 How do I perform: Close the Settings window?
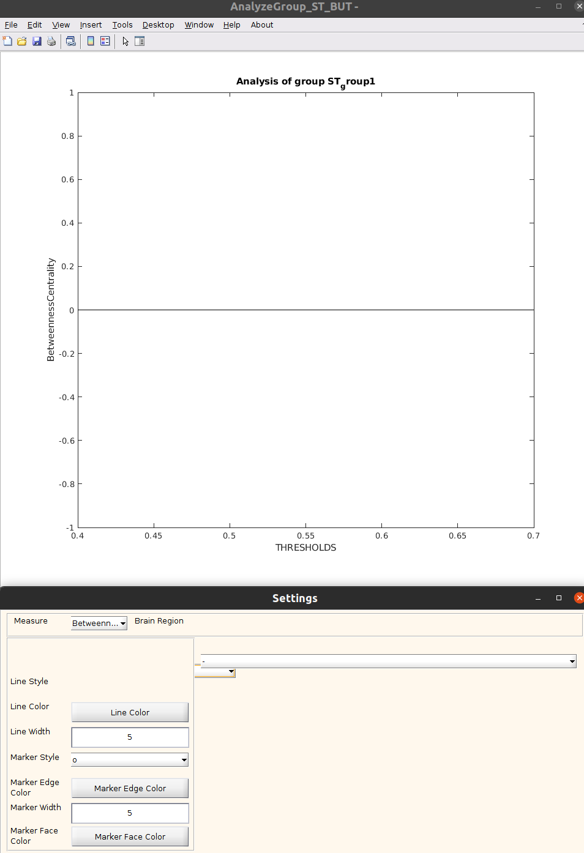pyautogui.click(x=578, y=598)
